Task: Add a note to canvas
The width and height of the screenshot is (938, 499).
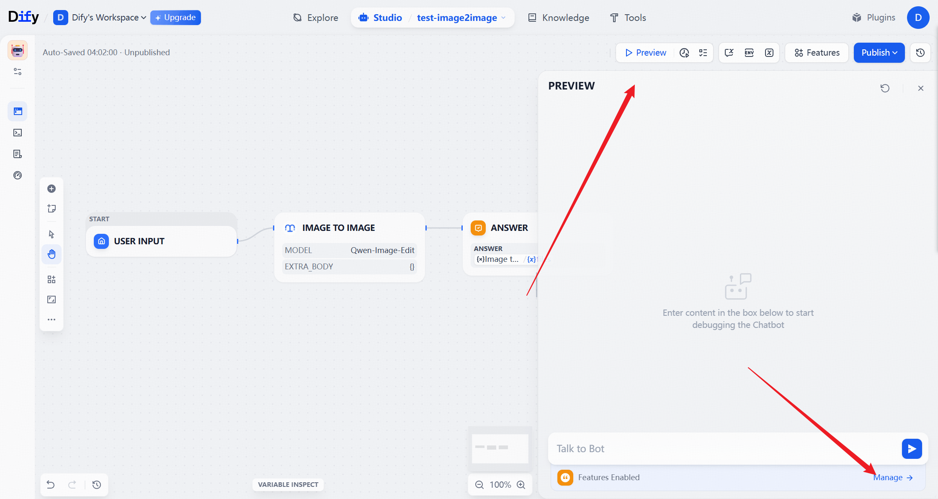Action: pos(52,208)
